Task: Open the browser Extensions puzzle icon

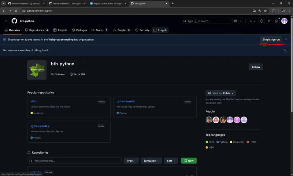Action: click(274, 11)
